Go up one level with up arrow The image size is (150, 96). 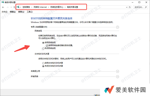point(14,7)
